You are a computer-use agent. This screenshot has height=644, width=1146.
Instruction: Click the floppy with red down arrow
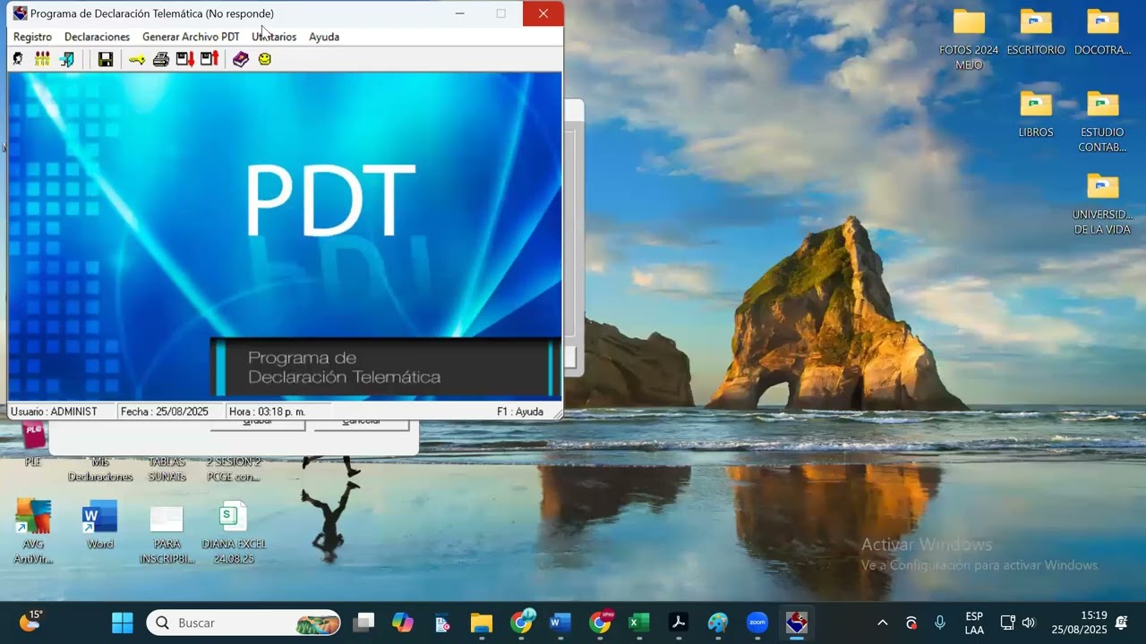coord(185,59)
